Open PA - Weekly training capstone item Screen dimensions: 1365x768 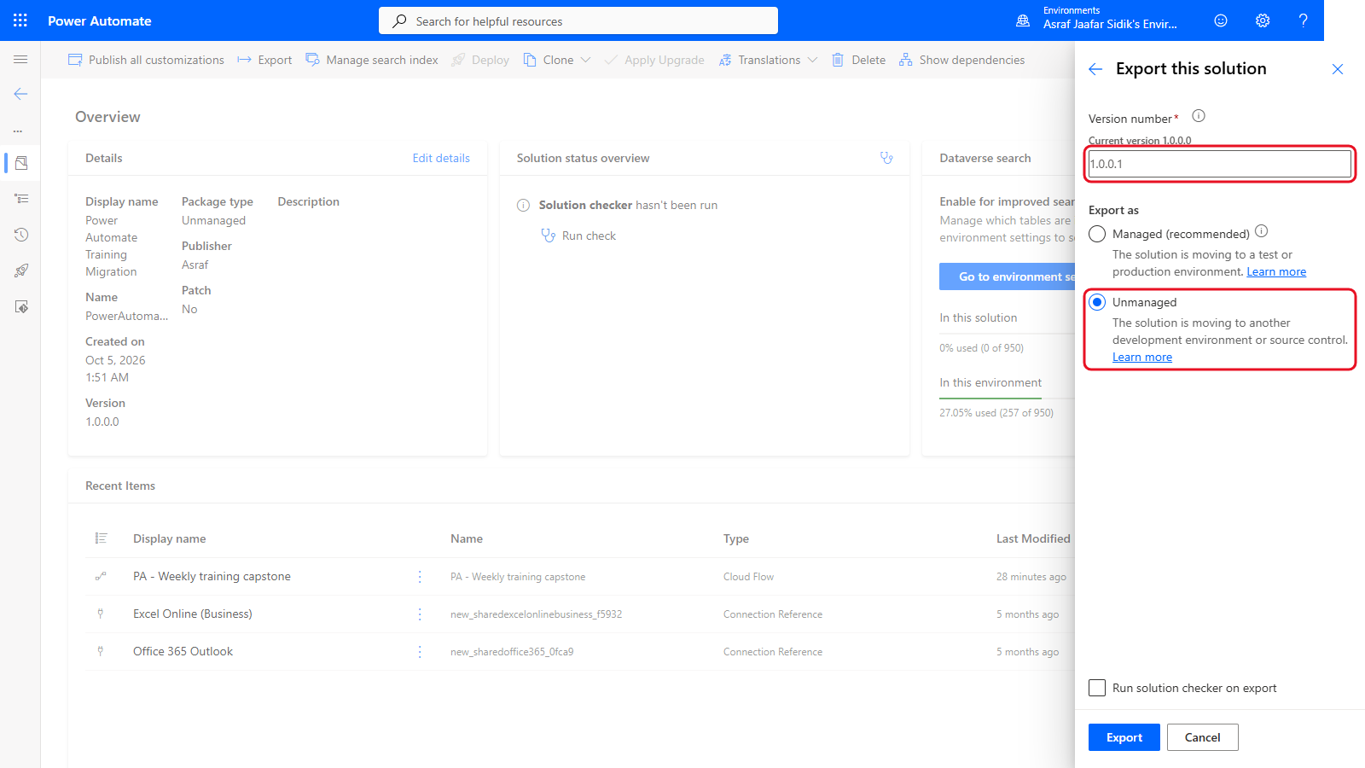click(x=212, y=577)
